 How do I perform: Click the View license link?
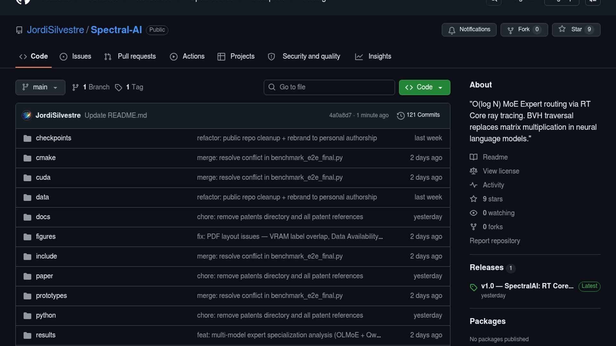[x=501, y=171]
